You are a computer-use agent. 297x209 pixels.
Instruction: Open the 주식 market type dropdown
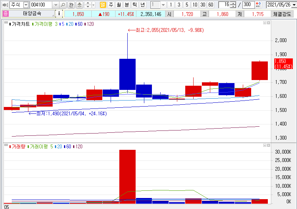[26, 5]
